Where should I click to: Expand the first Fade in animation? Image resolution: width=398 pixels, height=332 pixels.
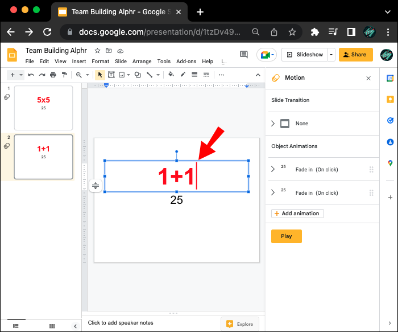tap(273, 169)
